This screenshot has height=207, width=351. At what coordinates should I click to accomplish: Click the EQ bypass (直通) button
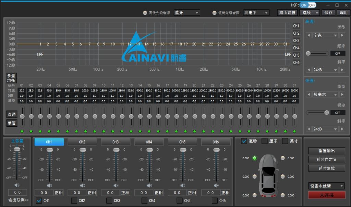click(x=12, y=114)
